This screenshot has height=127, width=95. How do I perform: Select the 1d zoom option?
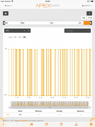click(20, 37)
